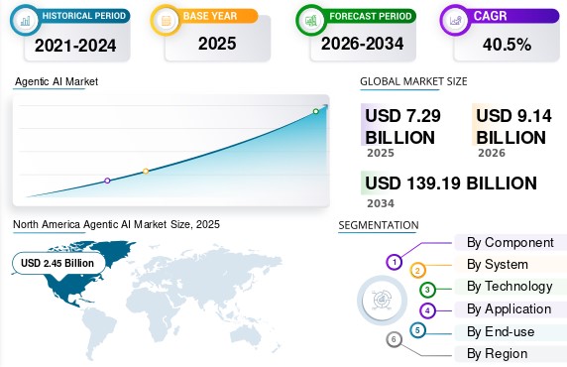The width and height of the screenshot is (567, 367).
Task: Select segmentation number 5 circle
Action: click(417, 330)
